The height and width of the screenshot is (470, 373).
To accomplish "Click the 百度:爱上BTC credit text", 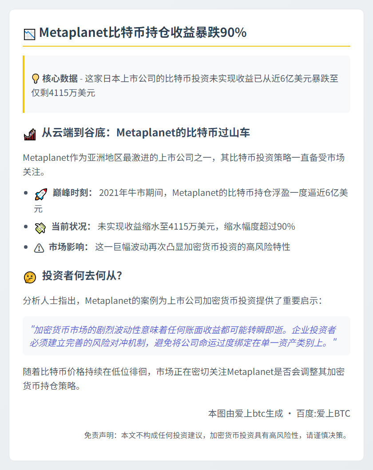I will tap(323, 414).
